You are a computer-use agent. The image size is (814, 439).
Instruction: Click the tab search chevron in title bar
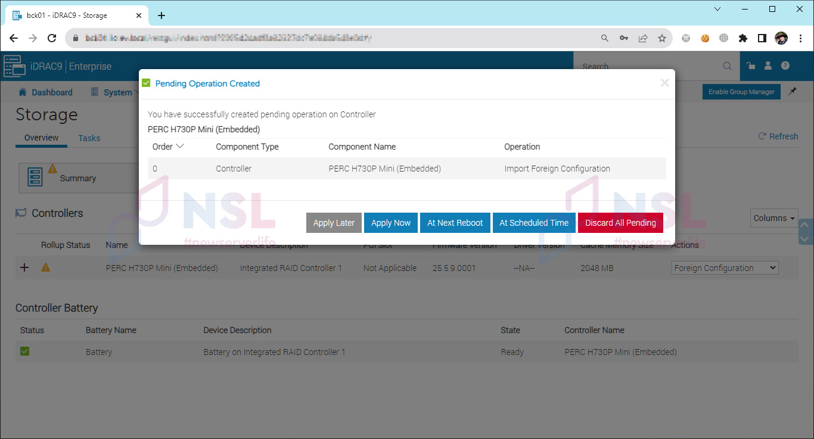coord(717,9)
